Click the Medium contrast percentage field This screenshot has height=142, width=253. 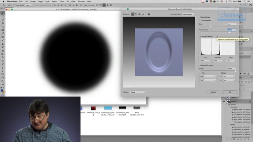[218, 61]
